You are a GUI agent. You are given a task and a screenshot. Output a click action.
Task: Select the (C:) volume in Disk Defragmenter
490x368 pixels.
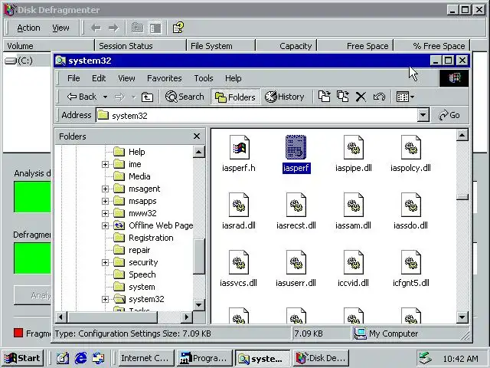[19, 61]
